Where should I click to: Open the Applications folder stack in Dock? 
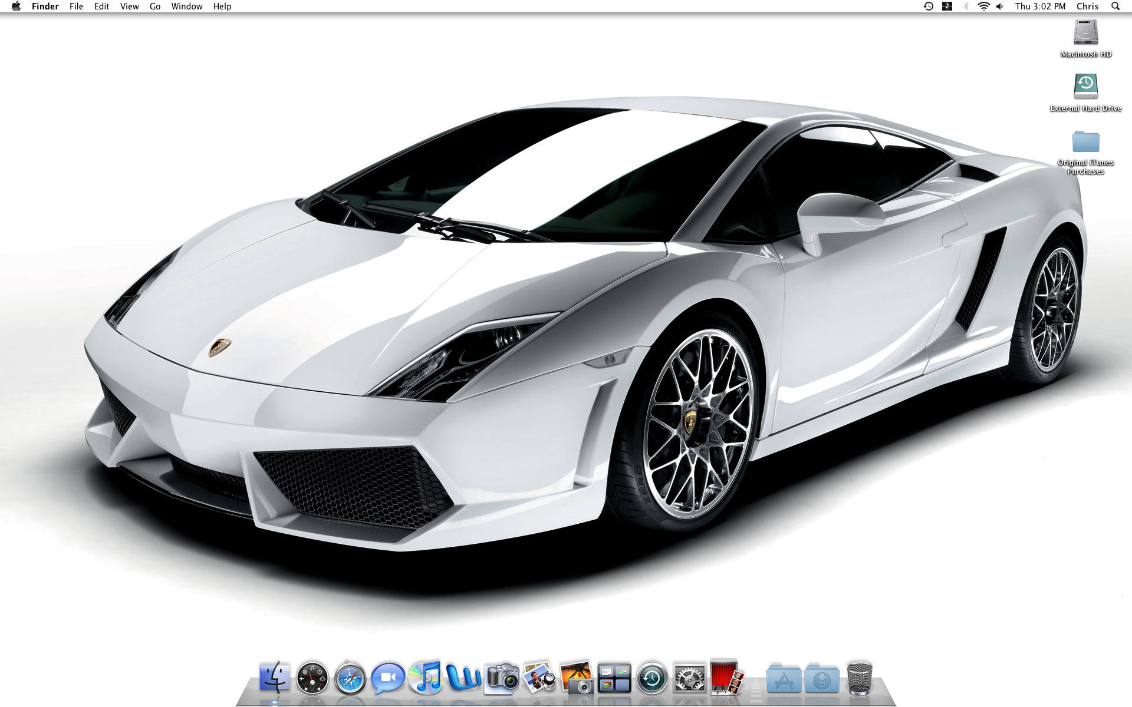[784, 679]
